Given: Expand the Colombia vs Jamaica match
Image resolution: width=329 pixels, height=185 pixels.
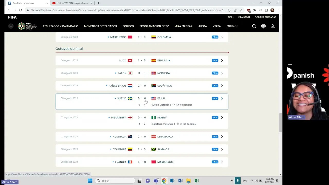Looking at the screenshot, I should click(x=222, y=149).
